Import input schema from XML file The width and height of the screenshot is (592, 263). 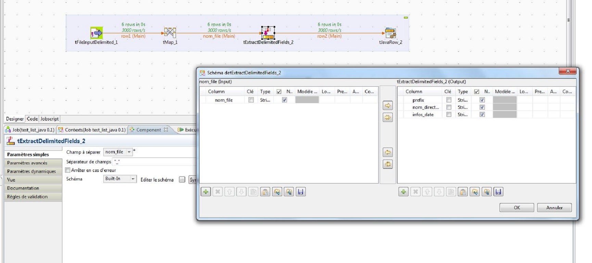click(277, 192)
